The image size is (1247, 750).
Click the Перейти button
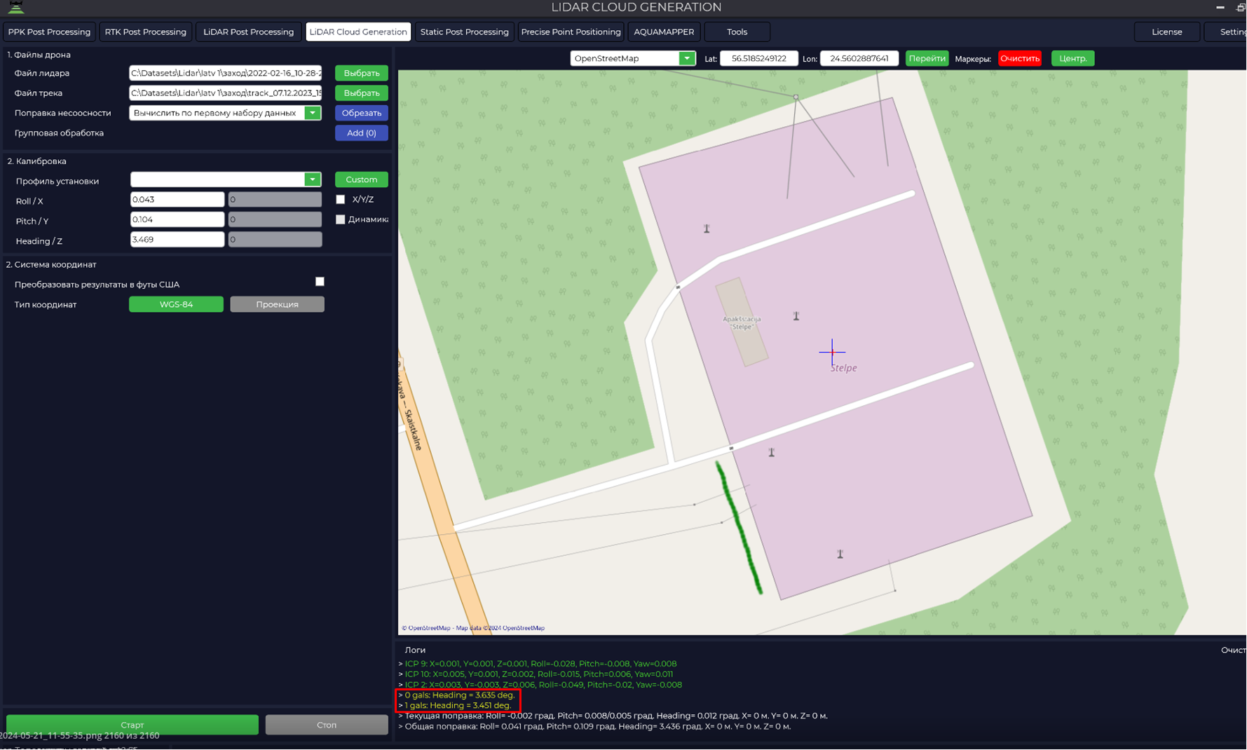[x=927, y=58]
